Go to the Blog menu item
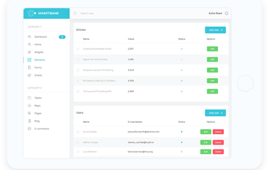This screenshot has height=170, width=269. 37,121
